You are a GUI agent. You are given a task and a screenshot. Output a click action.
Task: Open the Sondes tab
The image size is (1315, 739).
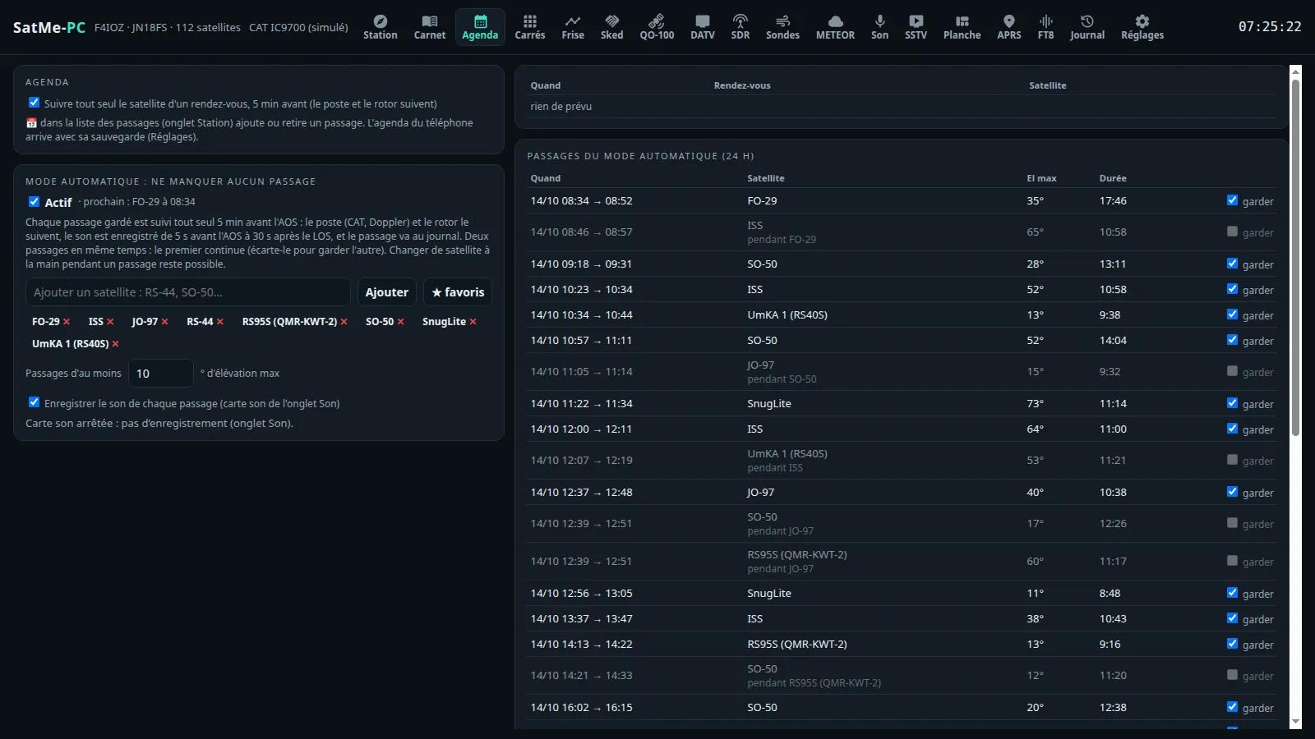[x=782, y=27]
